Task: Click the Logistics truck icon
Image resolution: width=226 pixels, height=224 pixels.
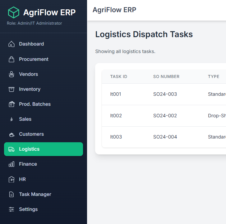Action: coord(12,149)
